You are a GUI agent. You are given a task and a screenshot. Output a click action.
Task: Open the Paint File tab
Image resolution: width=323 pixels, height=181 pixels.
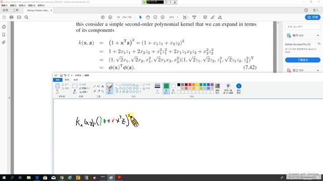tap(58, 80)
